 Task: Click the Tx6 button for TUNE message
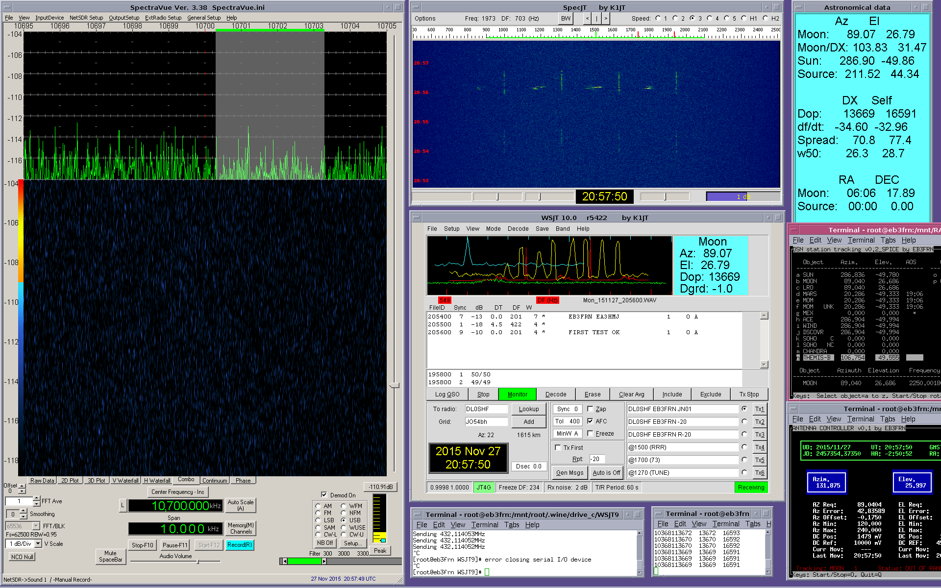click(759, 473)
